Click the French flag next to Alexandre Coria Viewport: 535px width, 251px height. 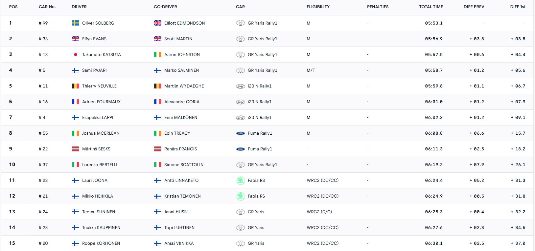pos(157,102)
